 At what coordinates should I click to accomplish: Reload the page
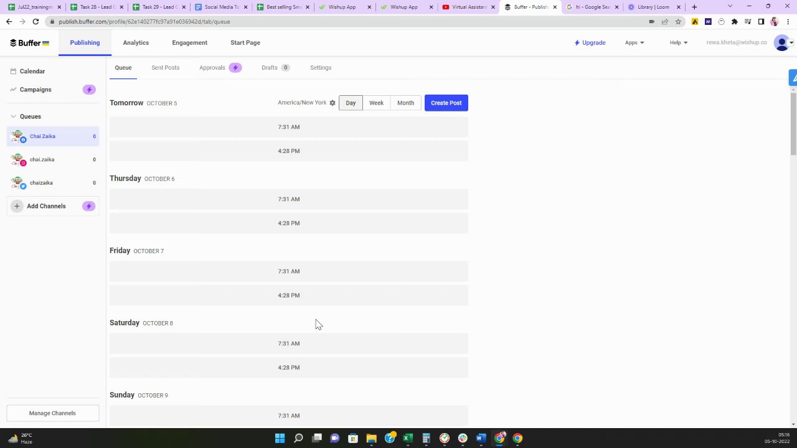35,21
